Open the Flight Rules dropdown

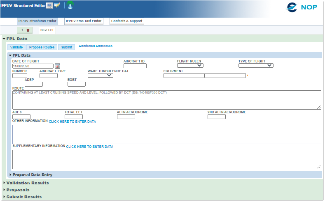coord(190,65)
